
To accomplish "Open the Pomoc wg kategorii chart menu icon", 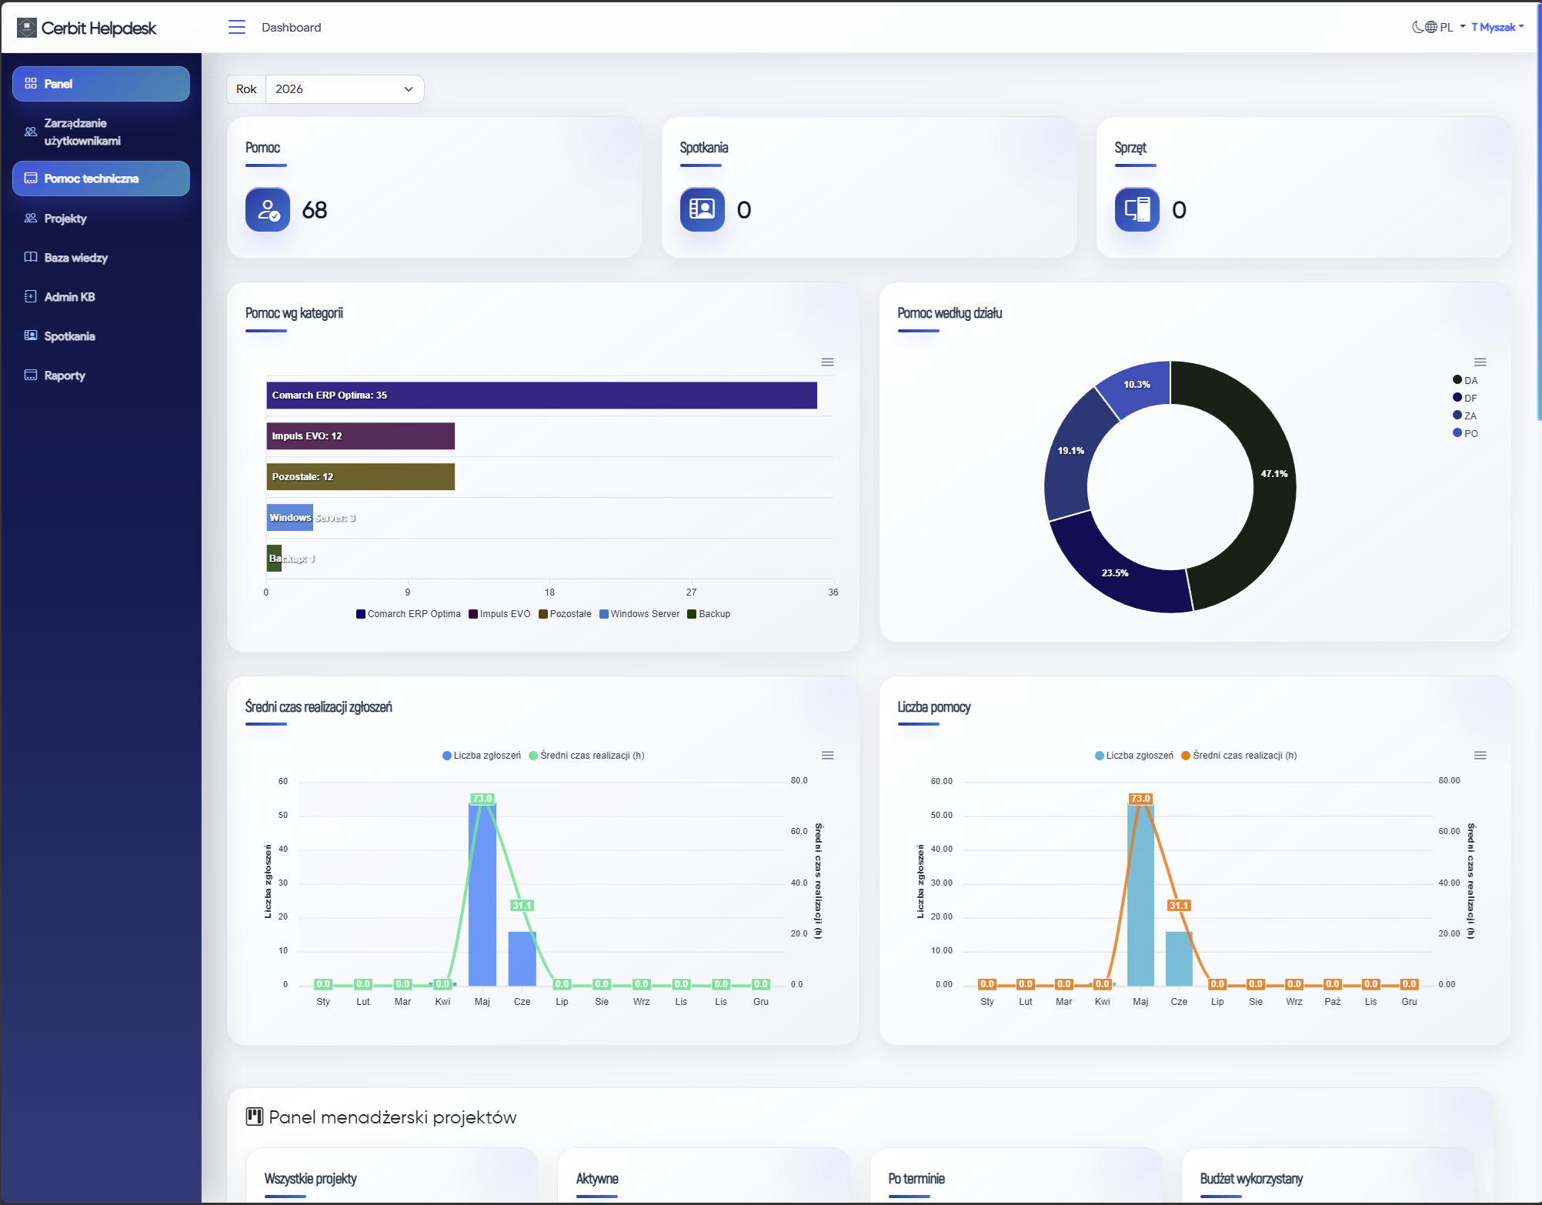I will click(x=828, y=362).
